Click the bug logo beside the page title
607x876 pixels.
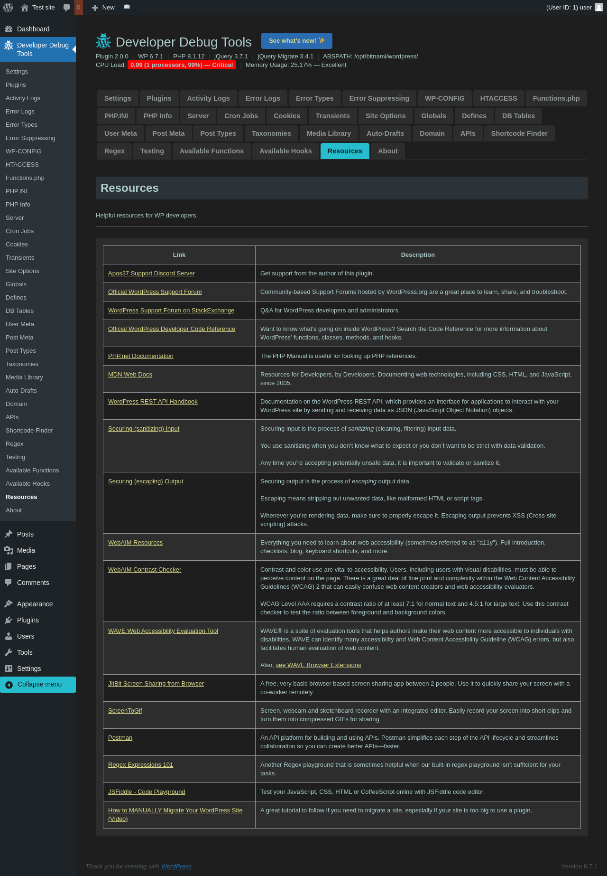103,41
